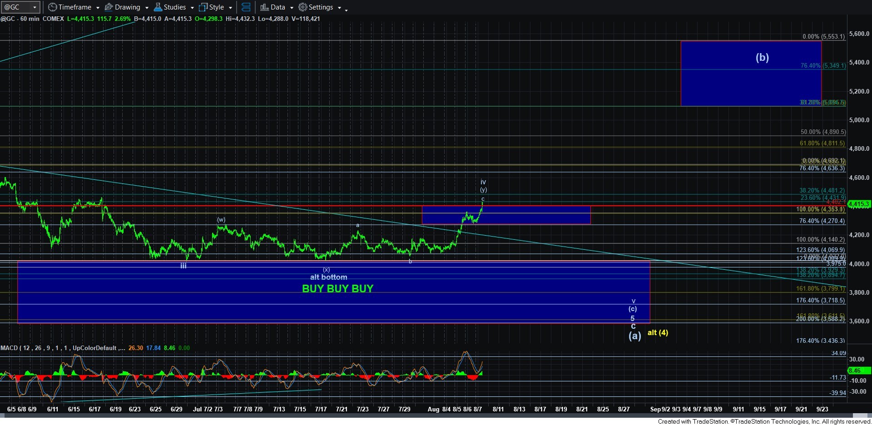Select the (w) wave label
Viewport: 872px width, 425px height.
click(221, 220)
